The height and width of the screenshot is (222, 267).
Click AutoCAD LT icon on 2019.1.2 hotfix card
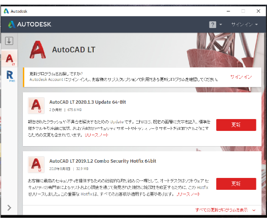click(36, 165)
